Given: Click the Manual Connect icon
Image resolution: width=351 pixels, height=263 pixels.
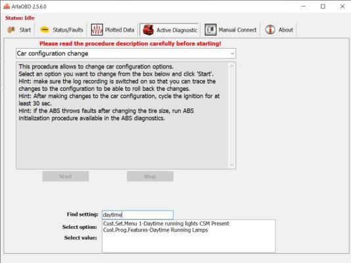Looking at the screenshot, I should (x=210, y=30).
